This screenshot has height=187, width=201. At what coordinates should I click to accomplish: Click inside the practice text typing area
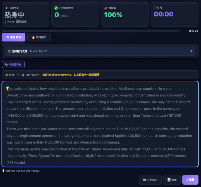click(x=100, y=124)
